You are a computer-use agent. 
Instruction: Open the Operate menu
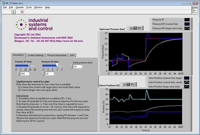(19, 7)
